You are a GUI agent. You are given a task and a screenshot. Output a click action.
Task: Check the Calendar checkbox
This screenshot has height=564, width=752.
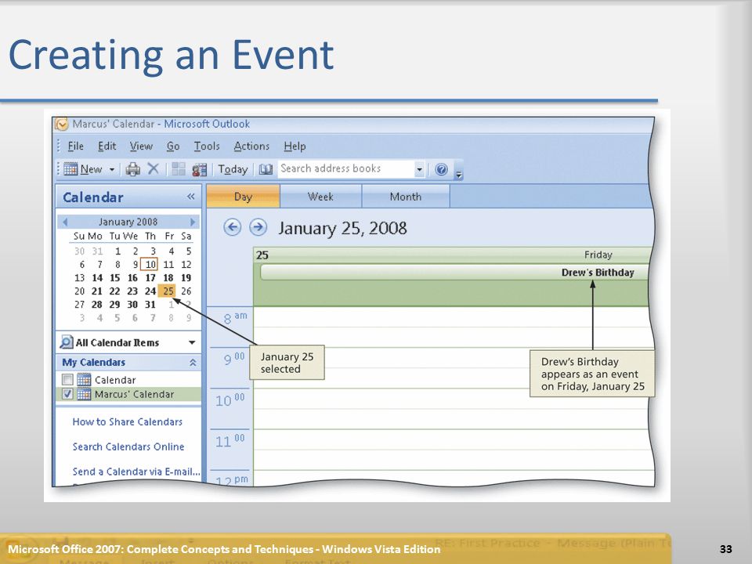coord(67,380)
